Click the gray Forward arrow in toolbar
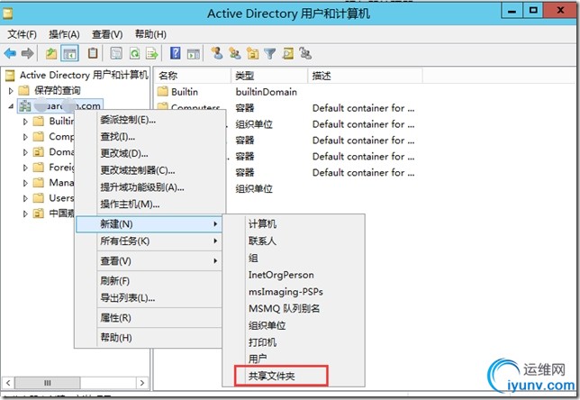Viewport: 580px width, 400px height. click(x=28, y=54)
